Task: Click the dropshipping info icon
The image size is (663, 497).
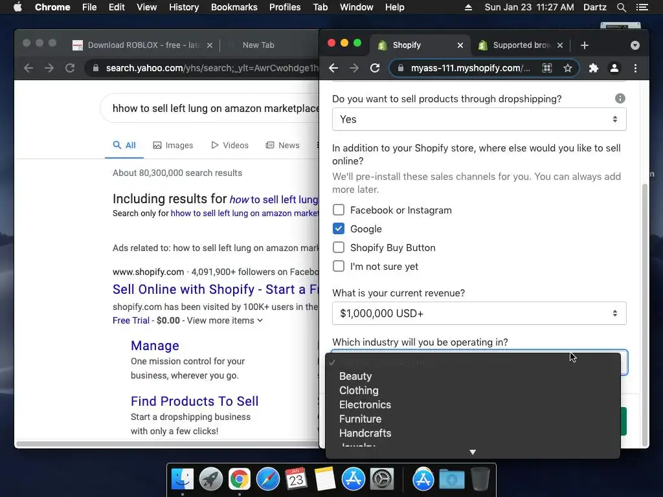Action: [x=620, y=98]
